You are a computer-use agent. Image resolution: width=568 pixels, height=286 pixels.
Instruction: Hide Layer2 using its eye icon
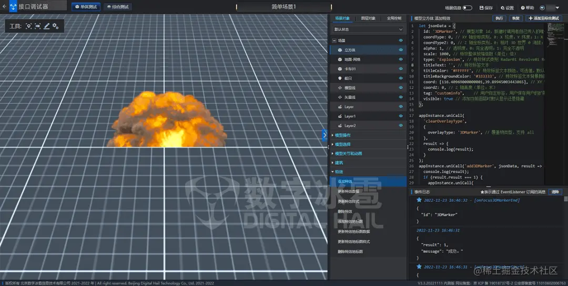pos(401,125)
